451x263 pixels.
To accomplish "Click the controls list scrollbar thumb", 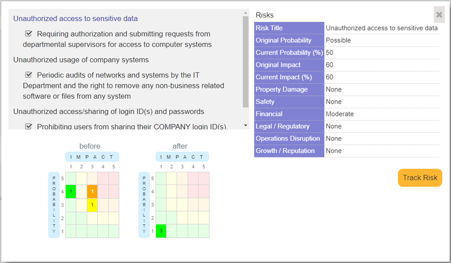I will click(245, 62).
